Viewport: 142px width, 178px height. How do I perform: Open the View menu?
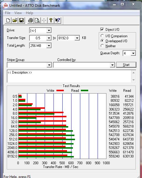pos(18,13)
